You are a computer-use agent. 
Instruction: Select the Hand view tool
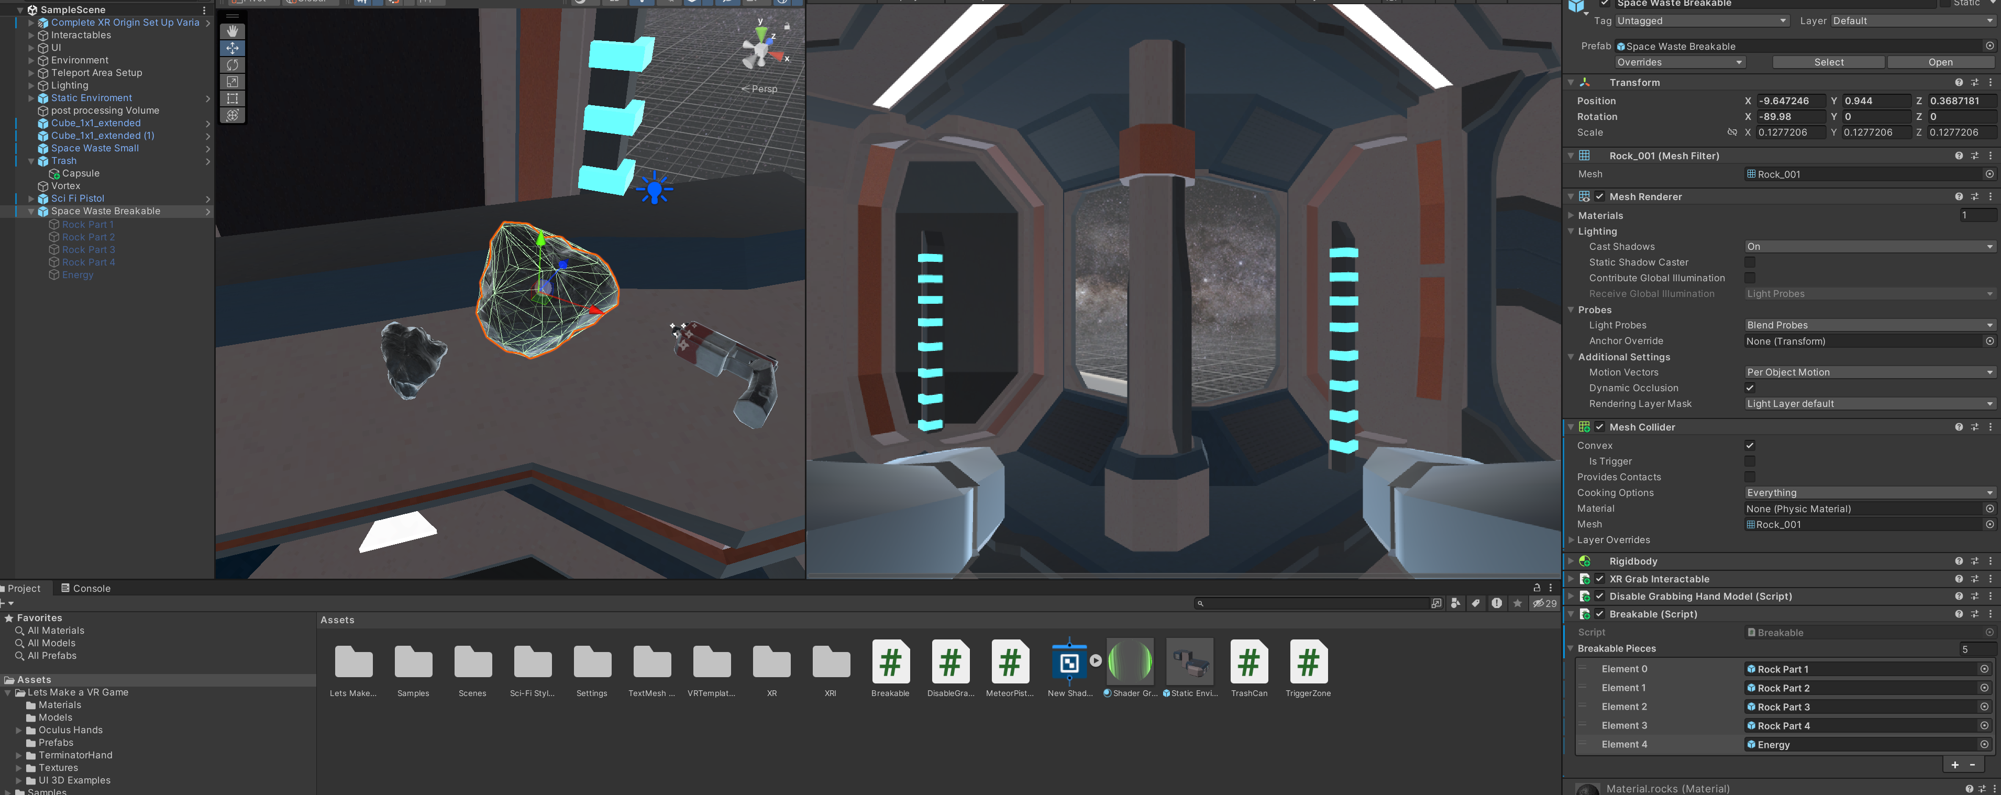233,31
